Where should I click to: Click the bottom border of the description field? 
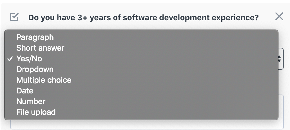pos(147,129)
